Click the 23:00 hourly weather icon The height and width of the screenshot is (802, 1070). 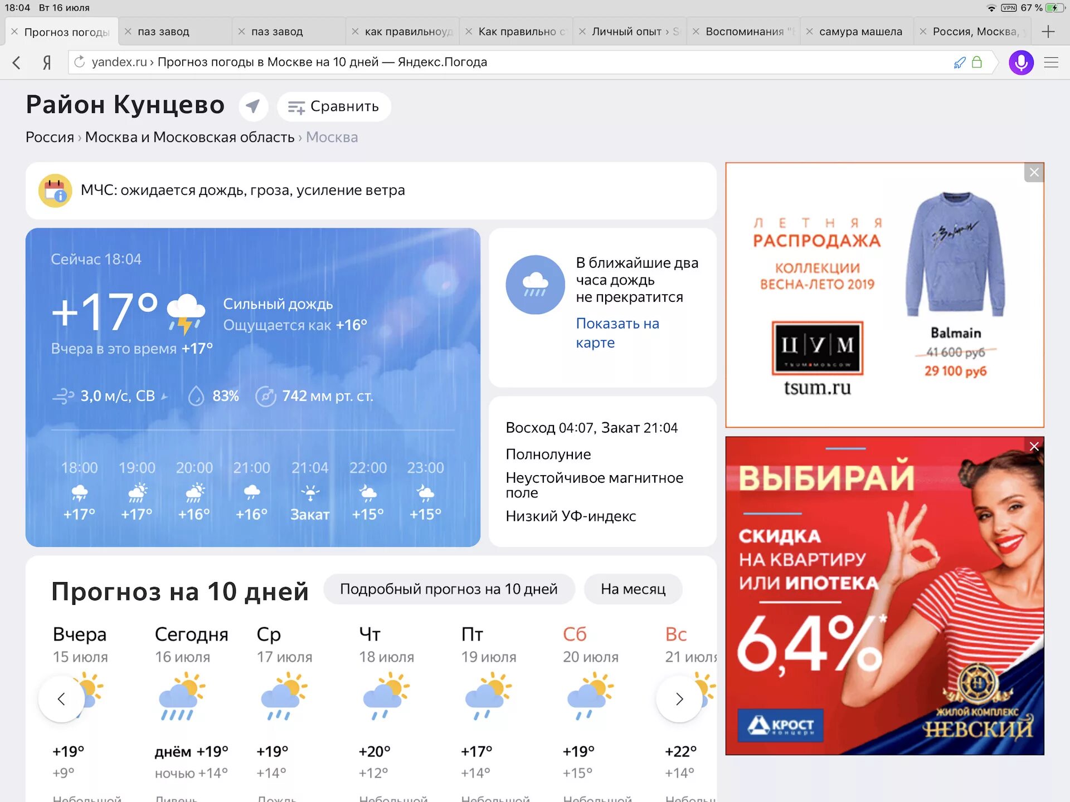click(x=425, y=492)
